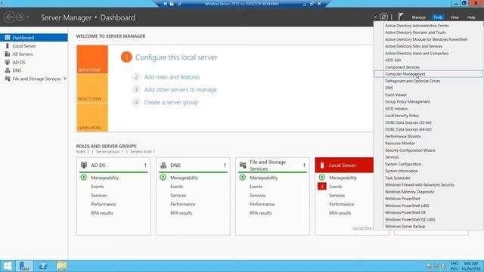Click DNS icon in sidebar
484x272 pixels.
[x=8, y=70]
